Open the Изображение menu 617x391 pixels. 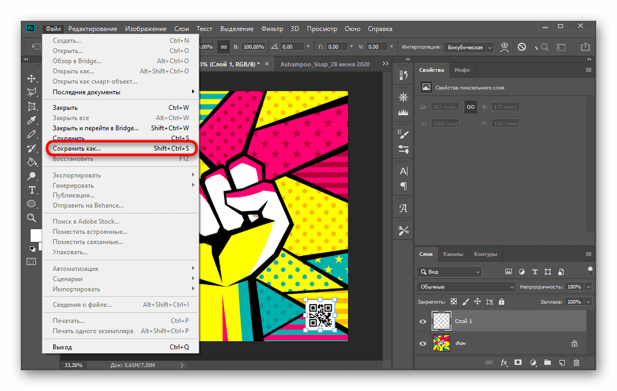[145, 29]
